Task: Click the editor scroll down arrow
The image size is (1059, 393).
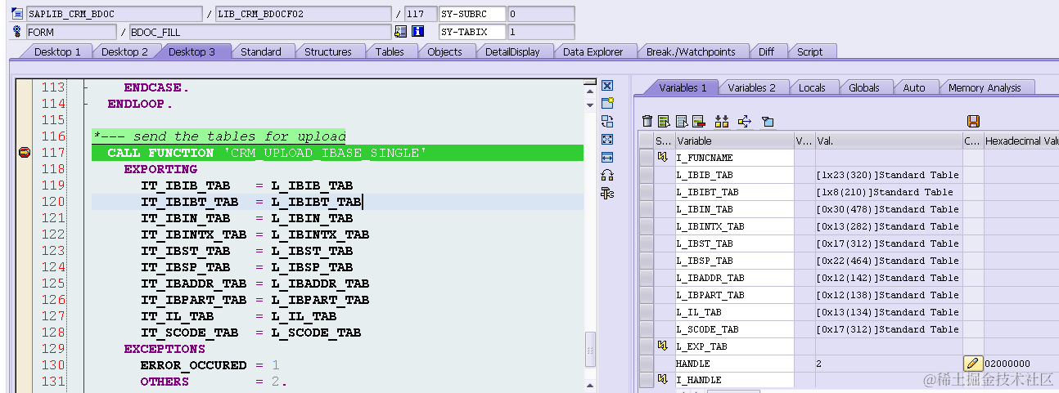Action: pos(590,105)
